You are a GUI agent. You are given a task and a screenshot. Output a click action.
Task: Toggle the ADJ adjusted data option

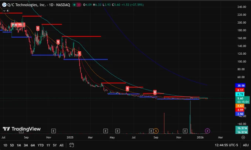246,145
